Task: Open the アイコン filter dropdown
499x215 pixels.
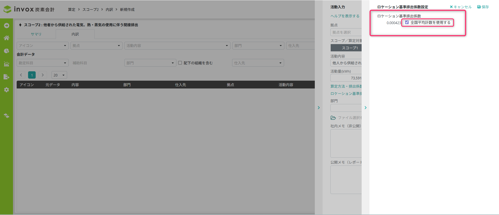Action: click(42, 46)
